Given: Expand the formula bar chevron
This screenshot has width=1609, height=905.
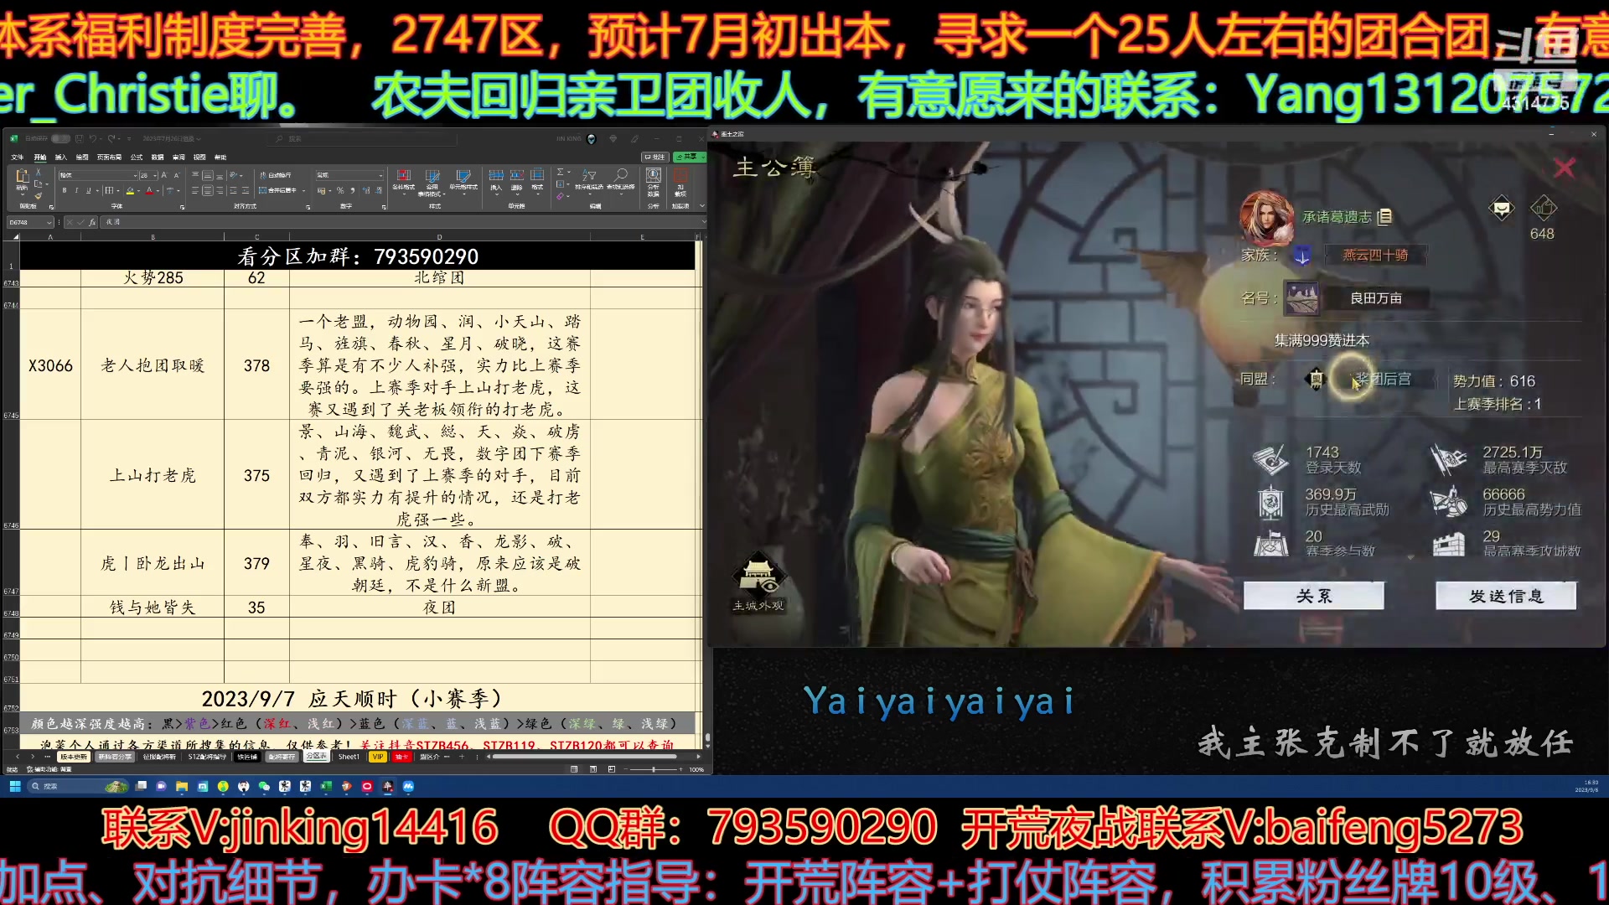Looking at the screenshot, I should pyautogui.click(x=704, y=222).
